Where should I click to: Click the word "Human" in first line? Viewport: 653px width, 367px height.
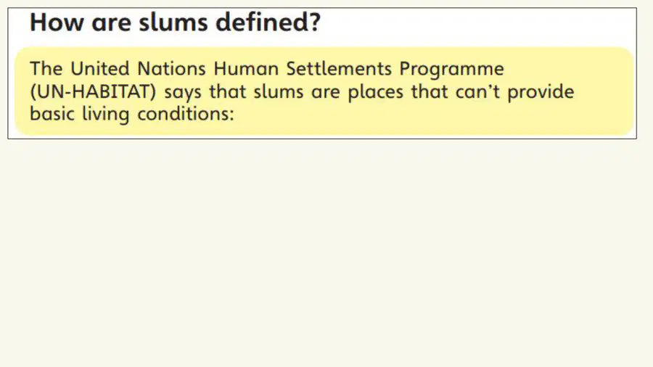(246, 69)
